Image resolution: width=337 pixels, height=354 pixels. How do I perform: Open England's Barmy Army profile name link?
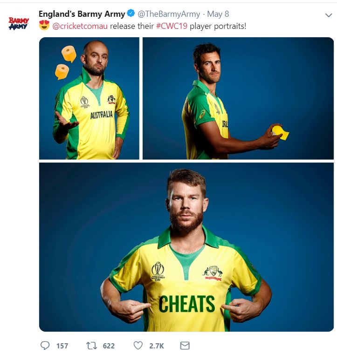click(x=82, y=14)
